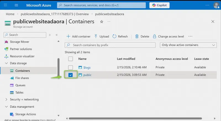This screenshot has height=121, width=221.
Task: Open Only show active containers dropdown
Action: 188,45
